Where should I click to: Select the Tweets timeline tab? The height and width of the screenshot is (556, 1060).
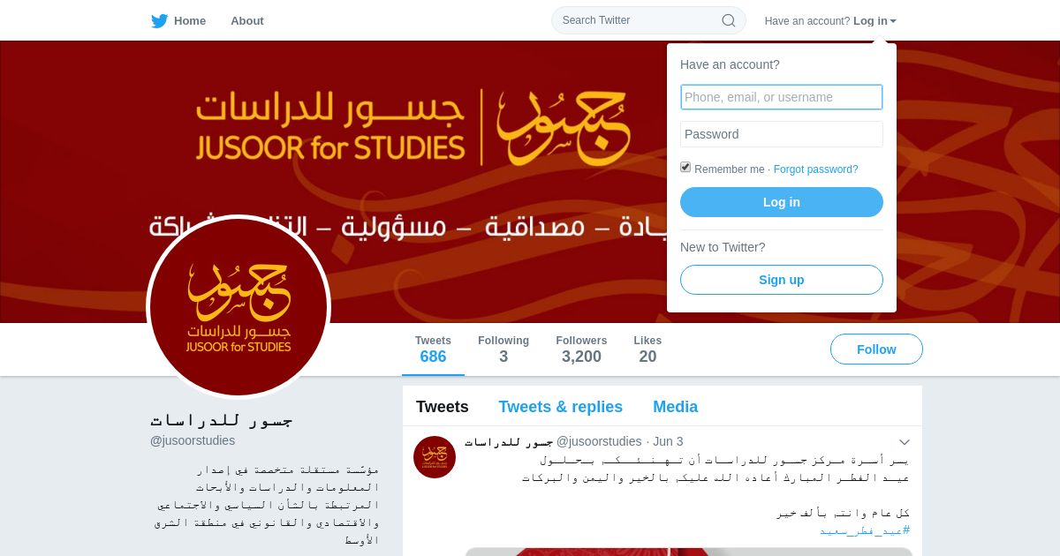click(443, 407)
